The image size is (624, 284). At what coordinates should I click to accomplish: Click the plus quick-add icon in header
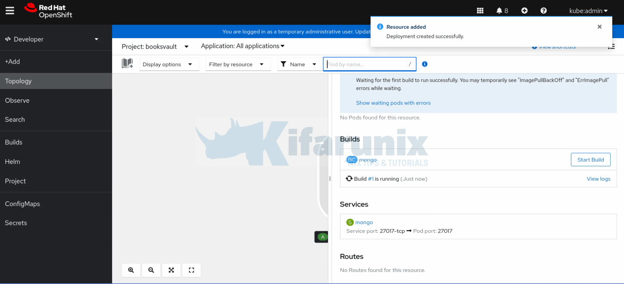[524, 11]
